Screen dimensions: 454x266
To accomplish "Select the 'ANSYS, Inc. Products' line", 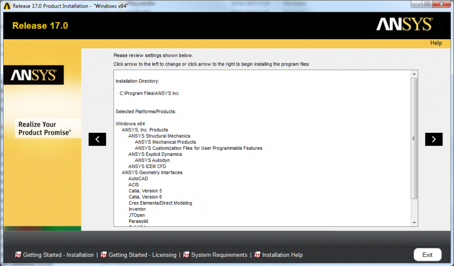I will [x=145, y=130].
